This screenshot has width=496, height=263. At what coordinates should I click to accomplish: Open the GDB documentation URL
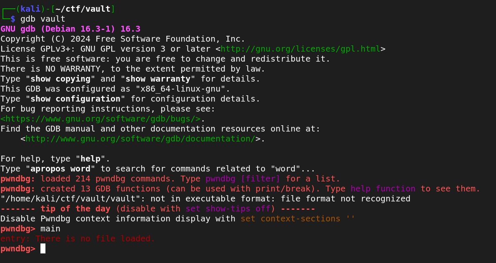tap(140, 139)
